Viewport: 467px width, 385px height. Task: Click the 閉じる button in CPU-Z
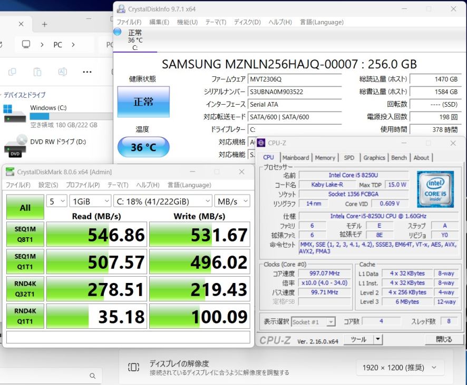coord(444,339)
